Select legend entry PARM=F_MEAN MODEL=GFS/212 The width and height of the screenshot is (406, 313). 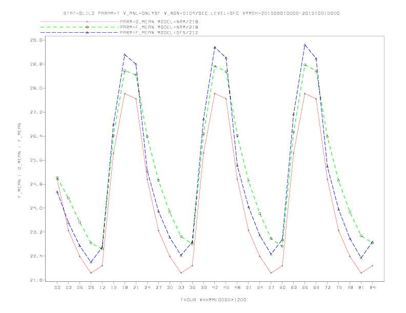pyautogui.click(x=159, y=33)
